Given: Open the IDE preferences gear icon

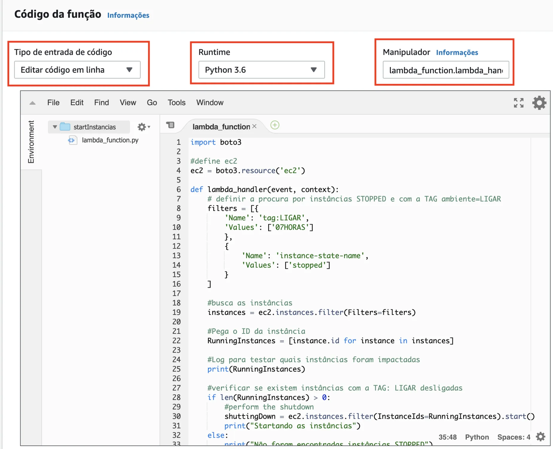Looking at the screenshot, I should 539,103.
